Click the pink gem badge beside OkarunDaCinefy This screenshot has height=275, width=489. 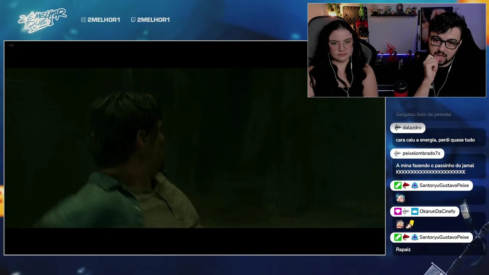pos(398,211)
